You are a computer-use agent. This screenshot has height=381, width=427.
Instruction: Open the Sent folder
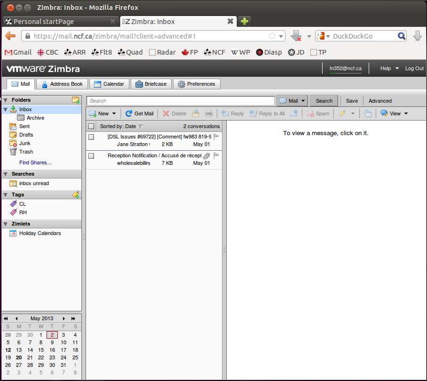[x=24, y=126]
